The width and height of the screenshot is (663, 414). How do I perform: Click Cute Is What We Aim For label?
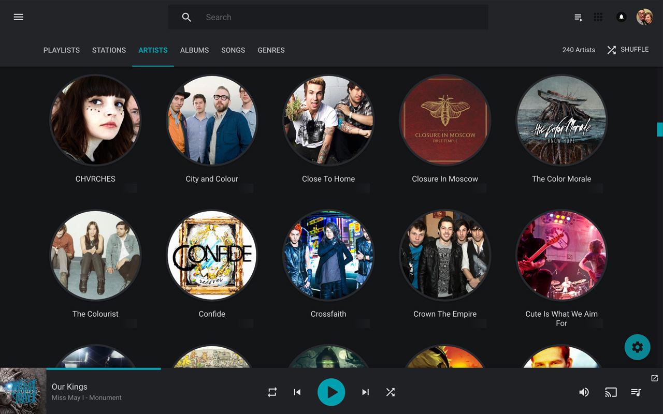(561, 318)
